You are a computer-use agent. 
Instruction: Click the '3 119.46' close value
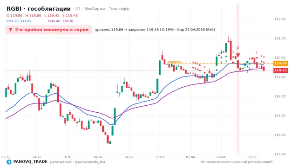(x=70, y=15)
